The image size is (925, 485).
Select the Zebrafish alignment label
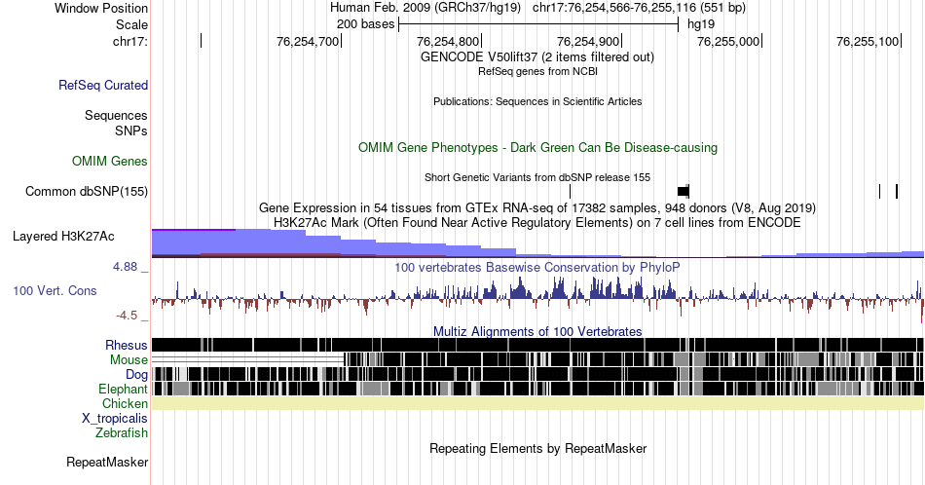click(122, 432)
